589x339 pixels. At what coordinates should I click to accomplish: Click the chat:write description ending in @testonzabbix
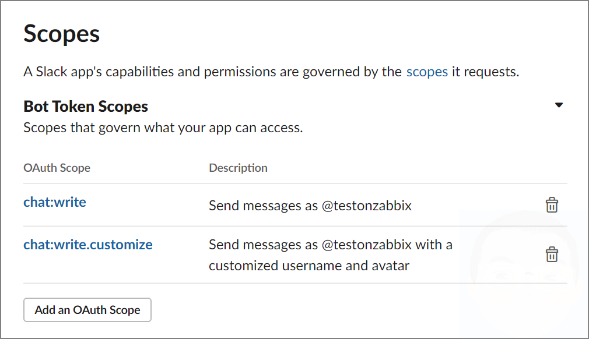click(310, 206)
